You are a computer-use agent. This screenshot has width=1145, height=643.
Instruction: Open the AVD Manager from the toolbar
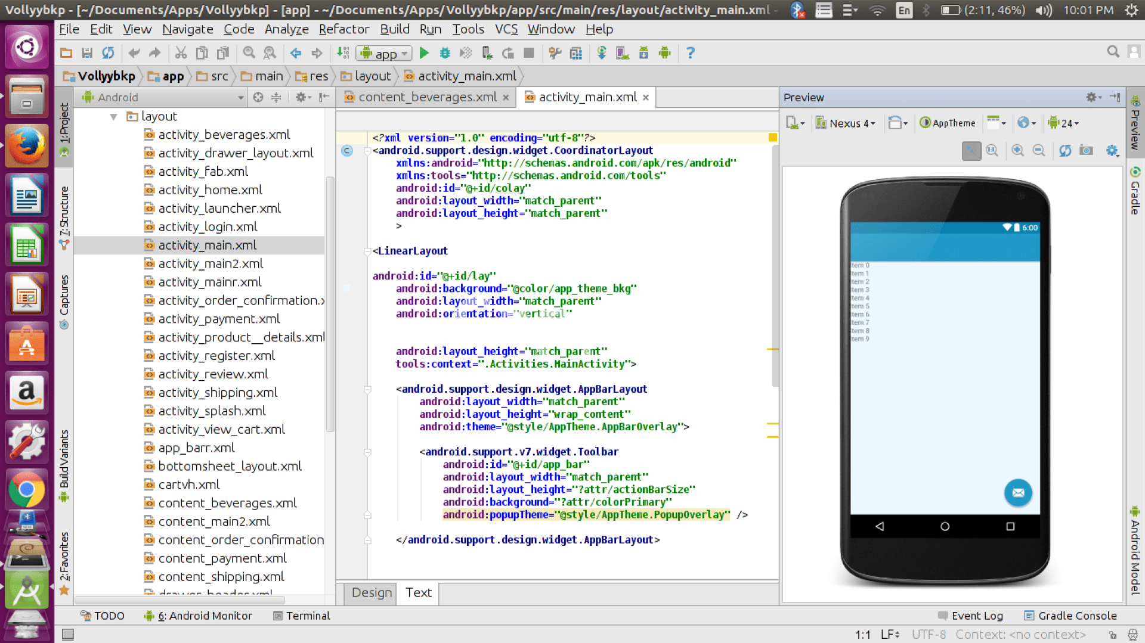(x=622, y=53)
